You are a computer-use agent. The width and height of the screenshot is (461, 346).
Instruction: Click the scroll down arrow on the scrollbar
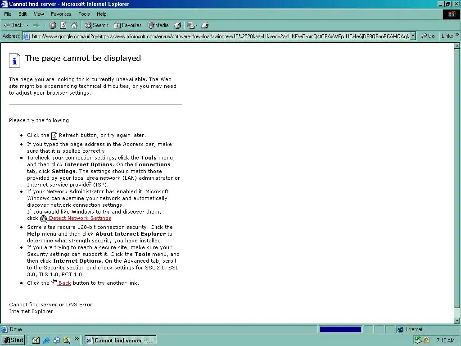click(457, 320)
